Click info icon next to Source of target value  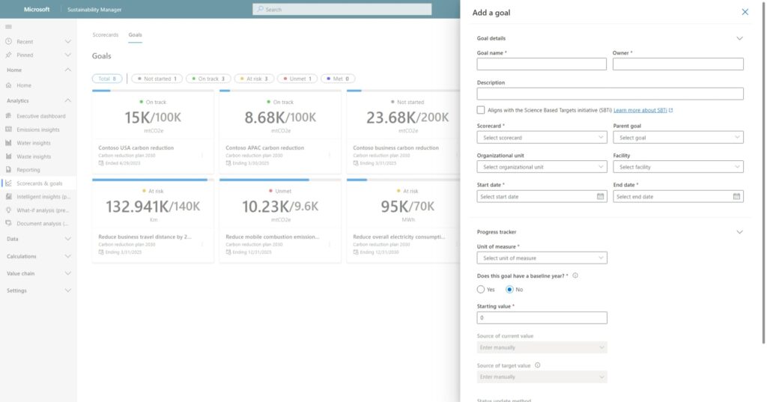[x=538, y=365]
